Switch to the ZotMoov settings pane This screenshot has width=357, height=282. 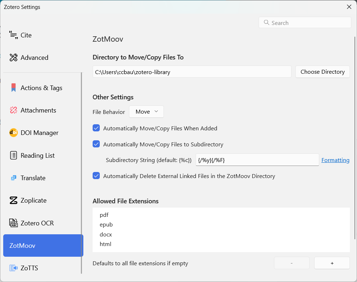coord(43,245)
